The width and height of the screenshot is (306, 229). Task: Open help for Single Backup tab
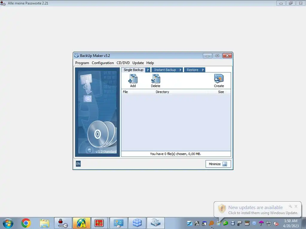[148, 70]
